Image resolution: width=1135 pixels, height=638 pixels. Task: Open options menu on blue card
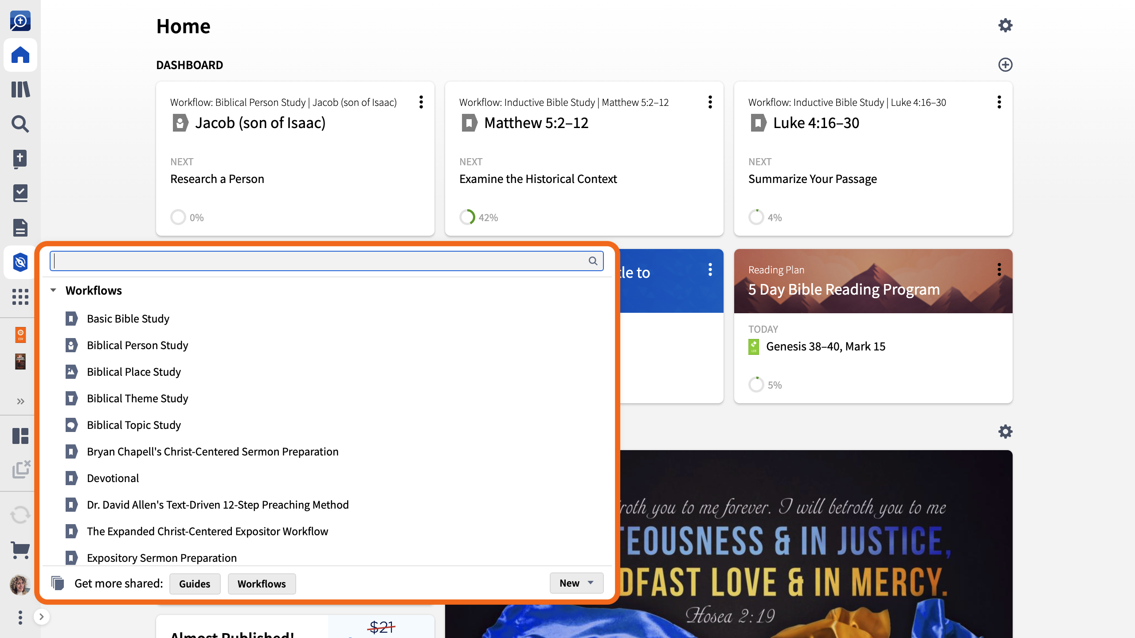tap(710, 269)
